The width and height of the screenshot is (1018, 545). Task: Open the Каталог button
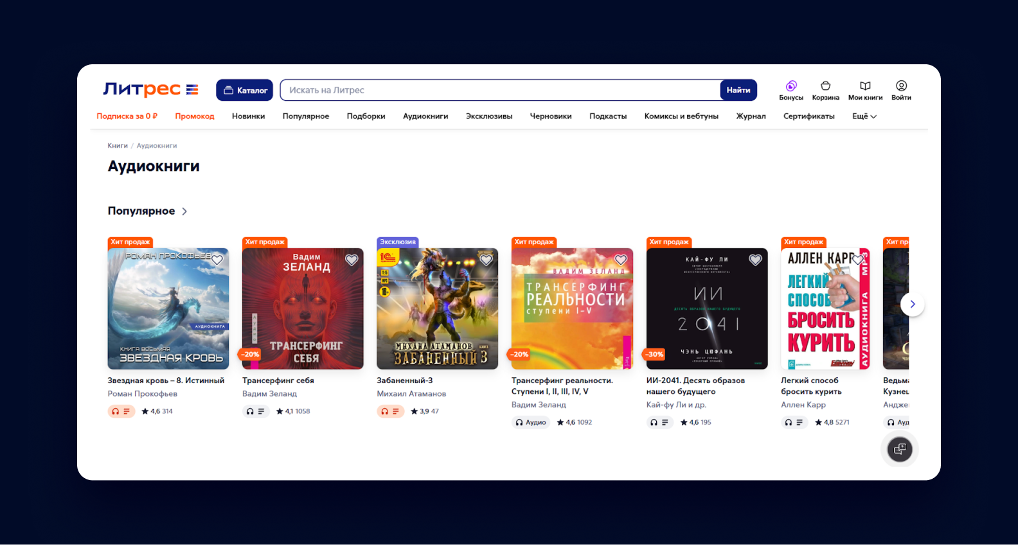click(x=245, y=90)
